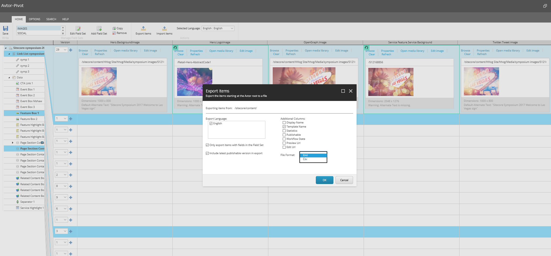Click the Import items icon
This screenshot has height=256, width=551.
coord(164,29)
